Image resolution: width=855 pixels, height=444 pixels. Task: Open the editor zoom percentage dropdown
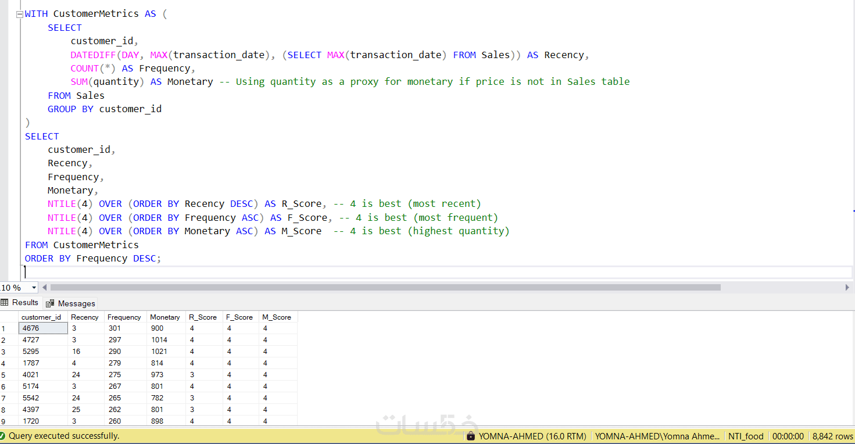(34, 288)
